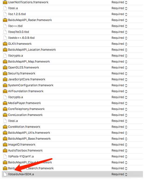Change Required status of ImageIO.framework

point(119,145)
